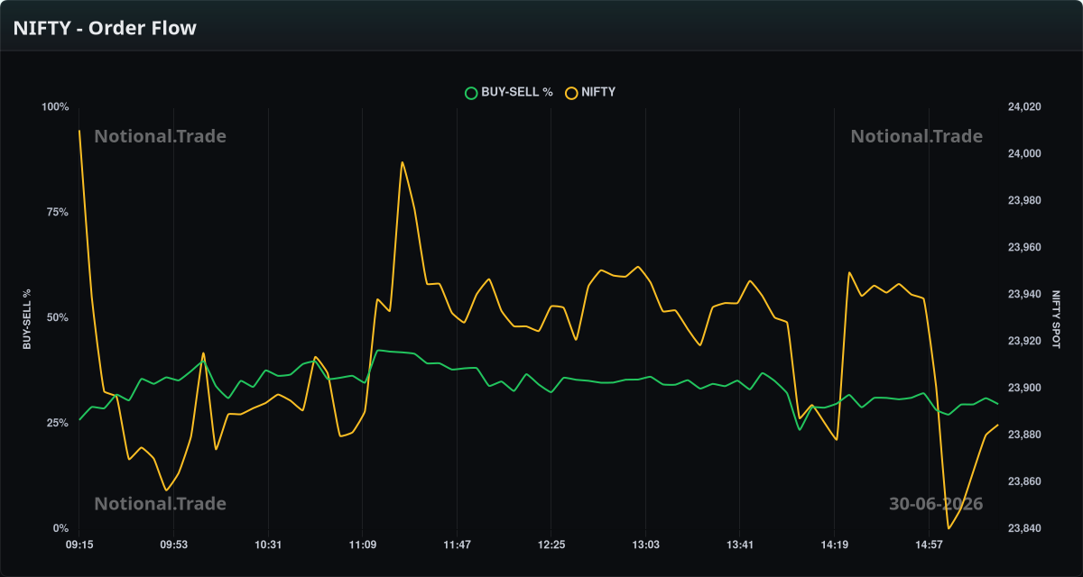Viewport: 1083px width, 577px height.
Task: Click the yellow NIFTY legend circle
Action: click(571, 92)
